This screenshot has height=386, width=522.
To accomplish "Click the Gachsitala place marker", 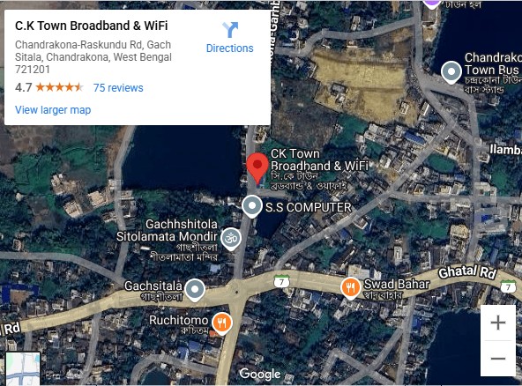I will click(x=195, y=290).
